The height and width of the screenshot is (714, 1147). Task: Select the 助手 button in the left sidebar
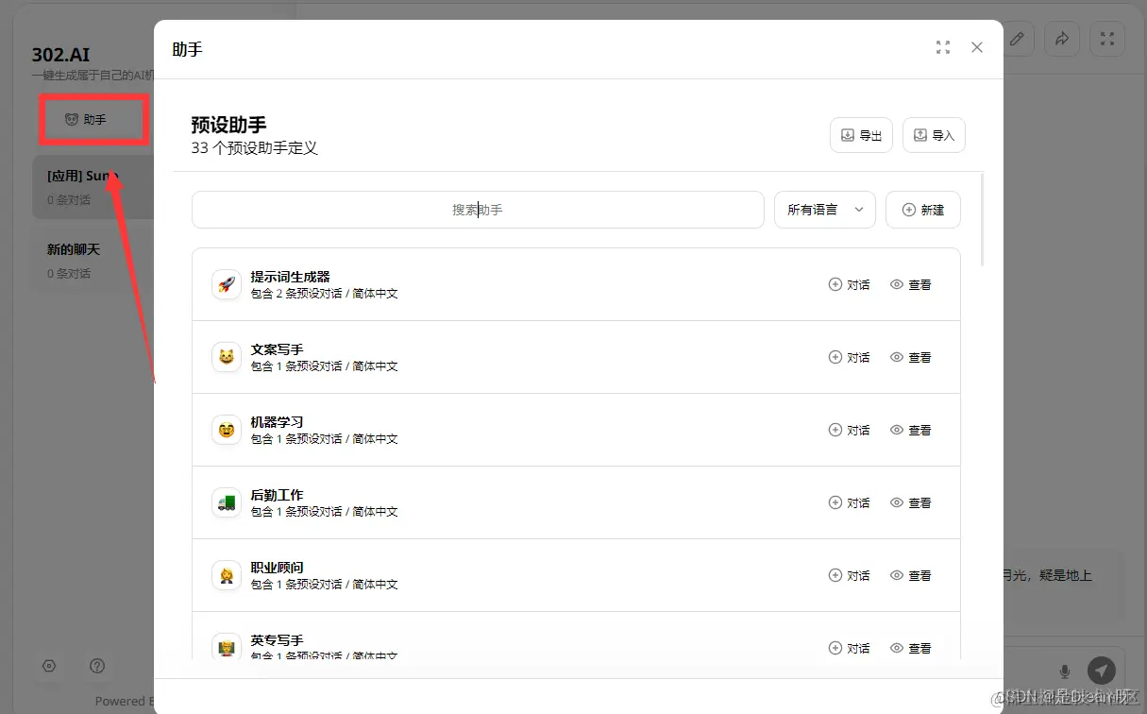(x=92, y=119)
